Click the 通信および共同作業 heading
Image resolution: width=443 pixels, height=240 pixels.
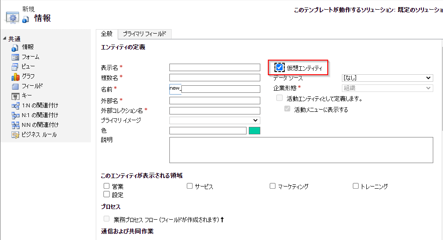pyautogui.click(x=127, y=231)
